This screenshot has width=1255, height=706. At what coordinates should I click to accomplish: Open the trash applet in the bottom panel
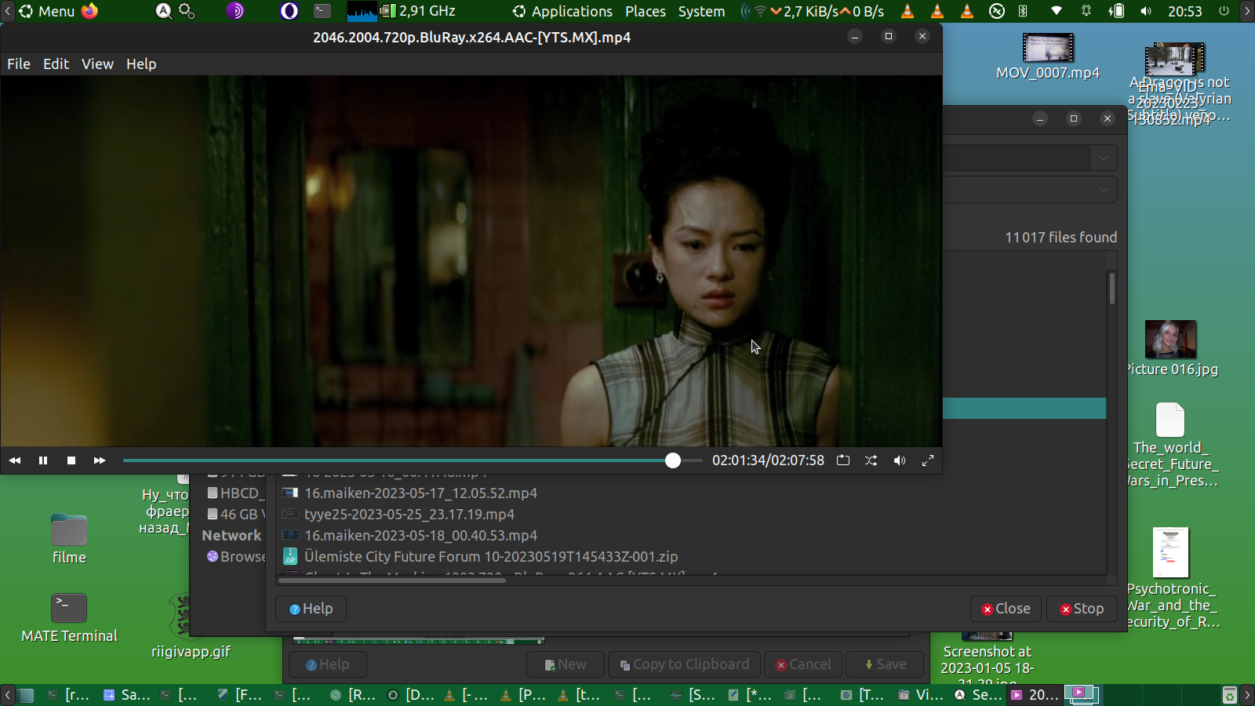point(1230,695)
